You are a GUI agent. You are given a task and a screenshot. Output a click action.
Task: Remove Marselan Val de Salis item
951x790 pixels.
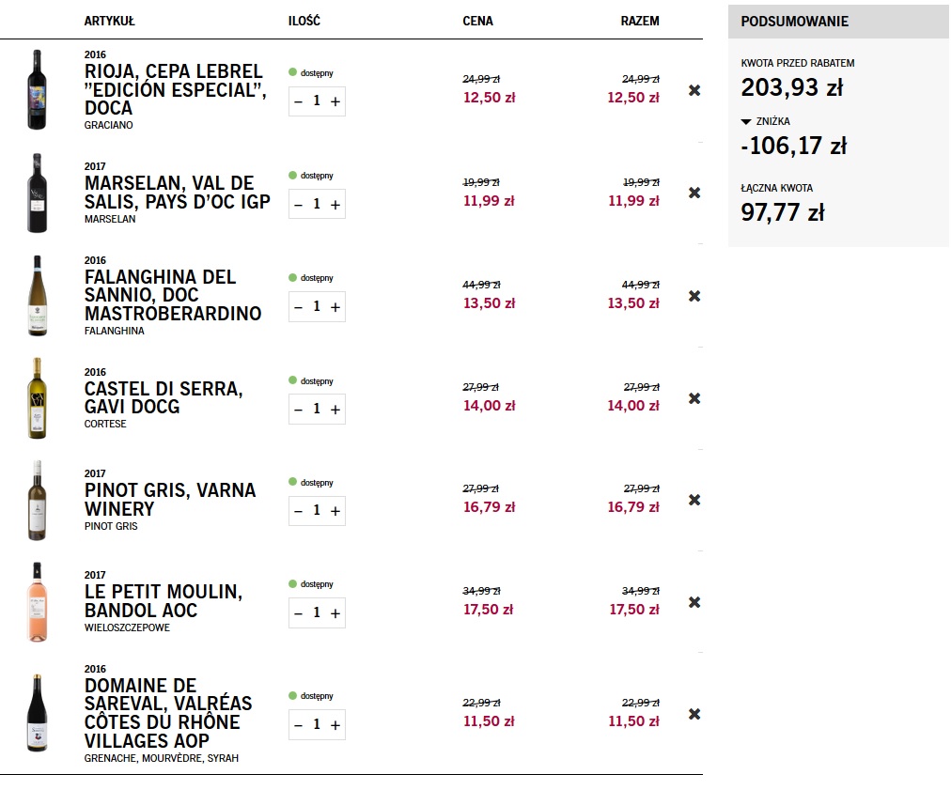[x=694, y=193]
